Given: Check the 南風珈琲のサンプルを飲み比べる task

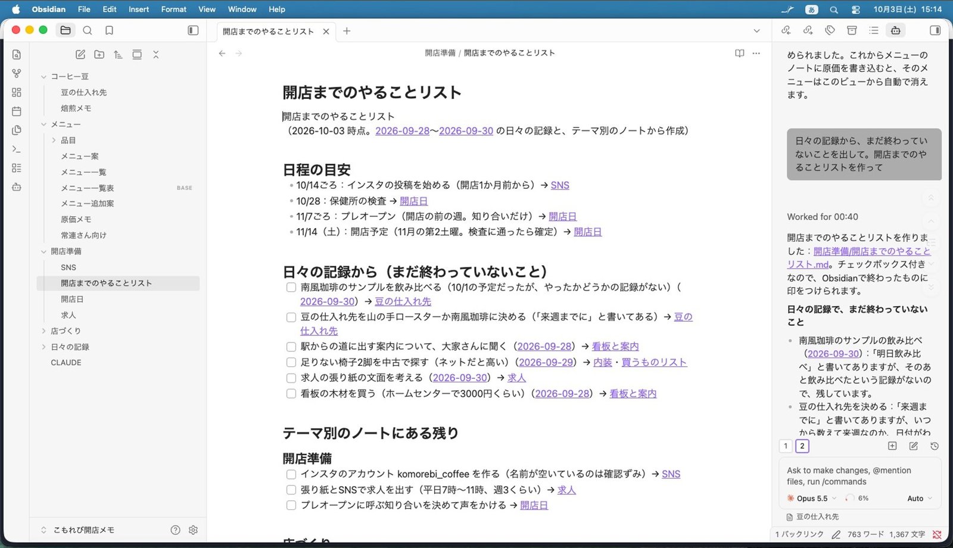Looking at the screenshot, I should [x=291, y=287].
